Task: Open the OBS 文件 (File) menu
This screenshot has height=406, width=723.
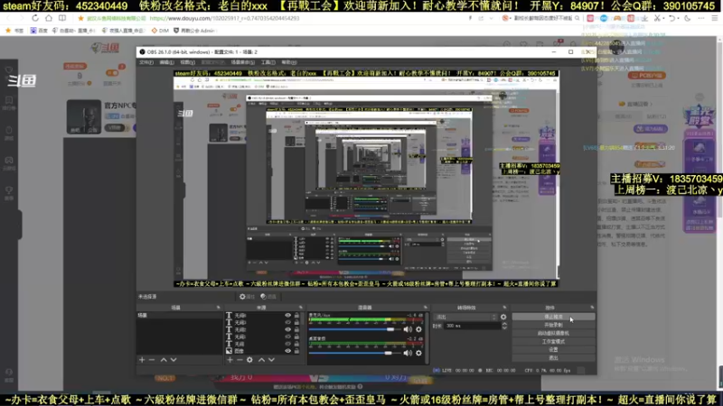Action: (x=146, y=62)
